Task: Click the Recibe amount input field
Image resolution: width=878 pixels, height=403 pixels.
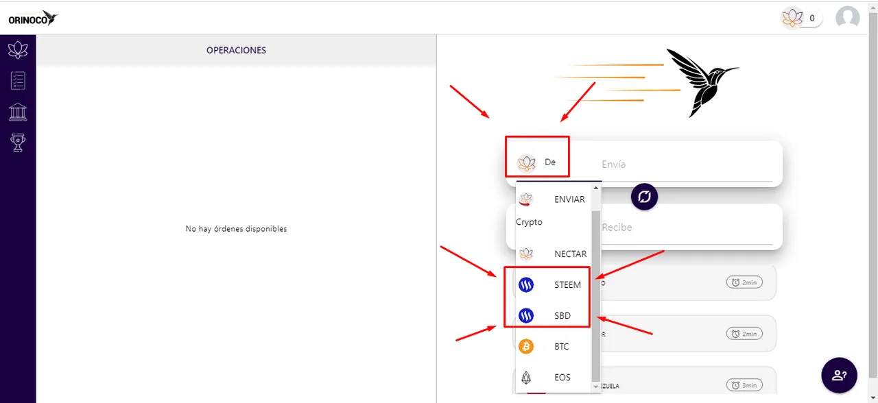Action: pyautogui.click(x=687, y=228)
